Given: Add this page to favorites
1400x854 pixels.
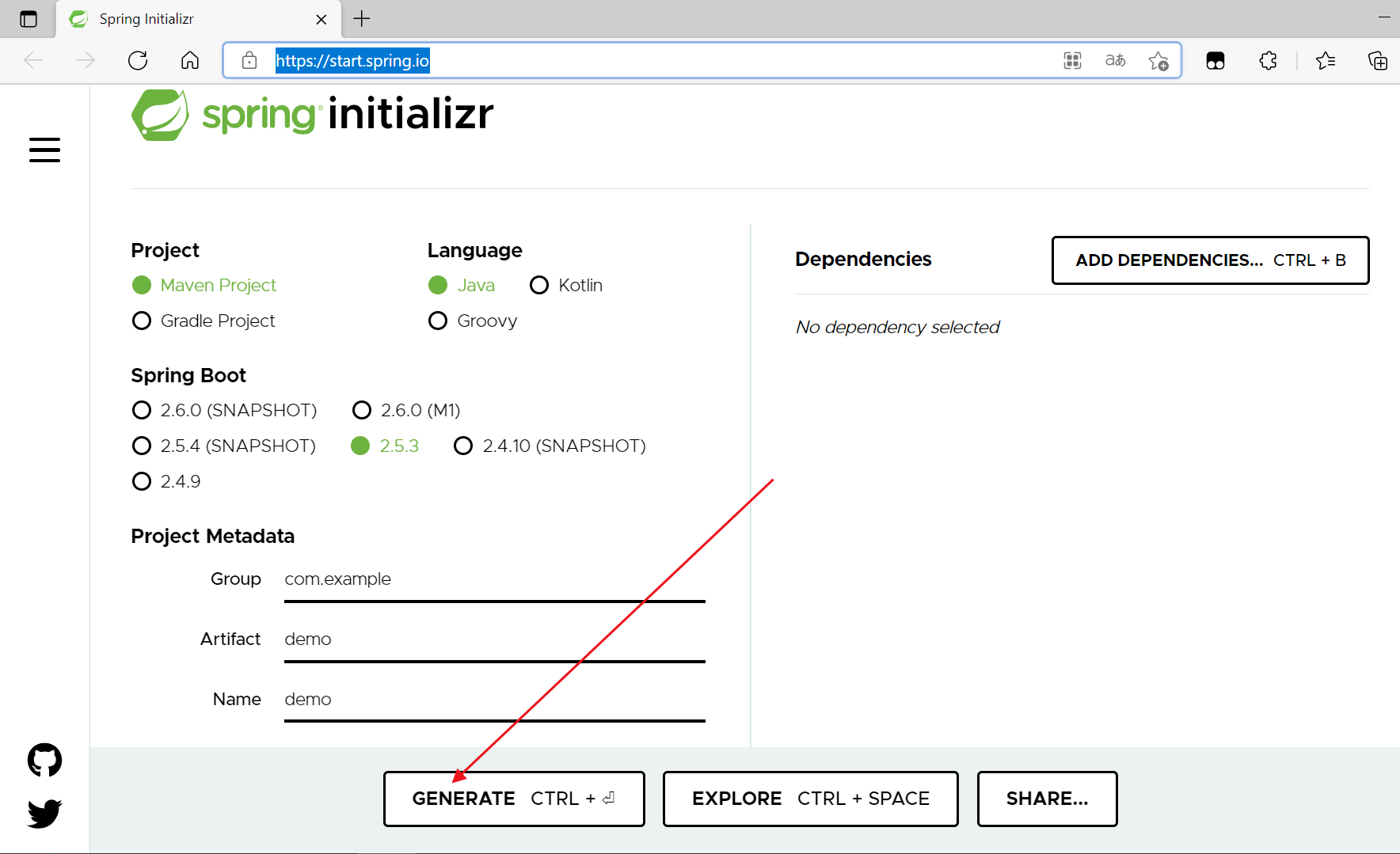Looking at the screenshot, I should (1158, 60).
